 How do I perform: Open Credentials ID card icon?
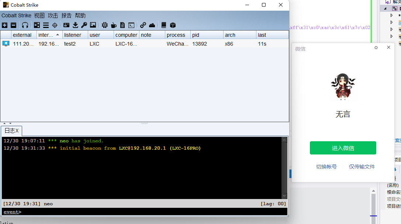66,25
